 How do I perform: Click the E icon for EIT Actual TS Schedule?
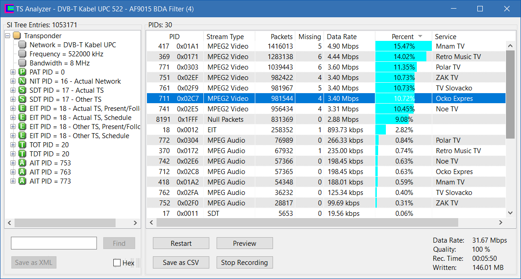tap(22, 117)
